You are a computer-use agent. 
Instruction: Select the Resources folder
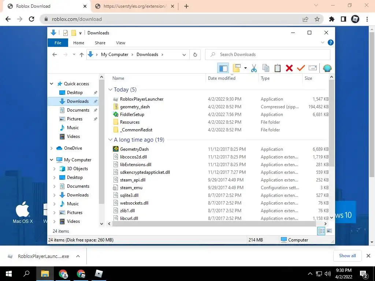point(130,122)
